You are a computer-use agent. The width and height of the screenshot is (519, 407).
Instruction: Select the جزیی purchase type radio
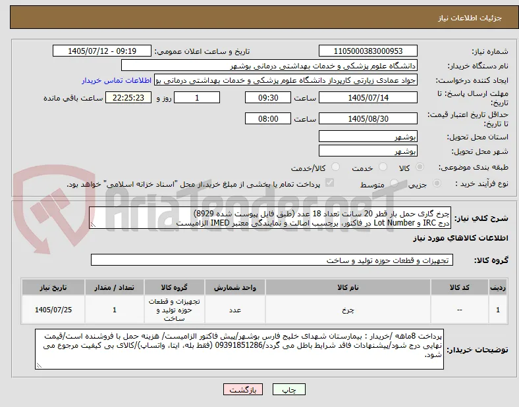437,183
